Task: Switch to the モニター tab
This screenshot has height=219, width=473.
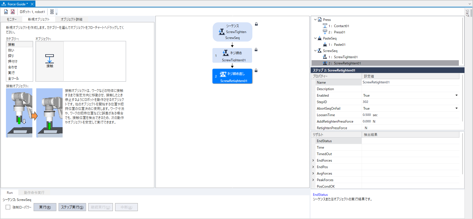Action: tap(12, 19)
